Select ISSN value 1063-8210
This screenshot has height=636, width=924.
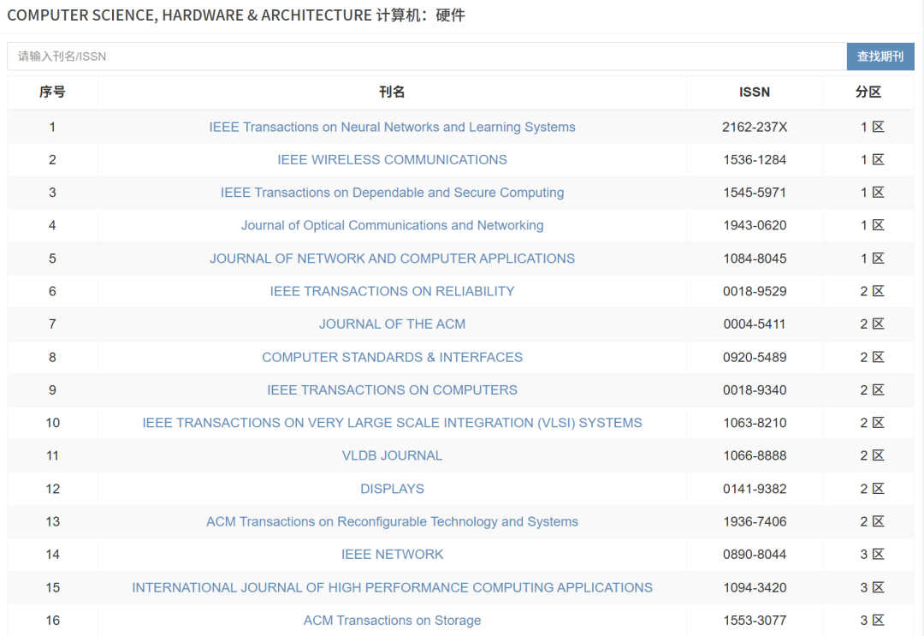(755, 423)
